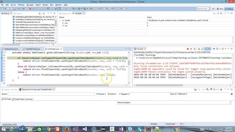235x132 pixels.
Task: Open the File menu
Action: pos(3,5)
